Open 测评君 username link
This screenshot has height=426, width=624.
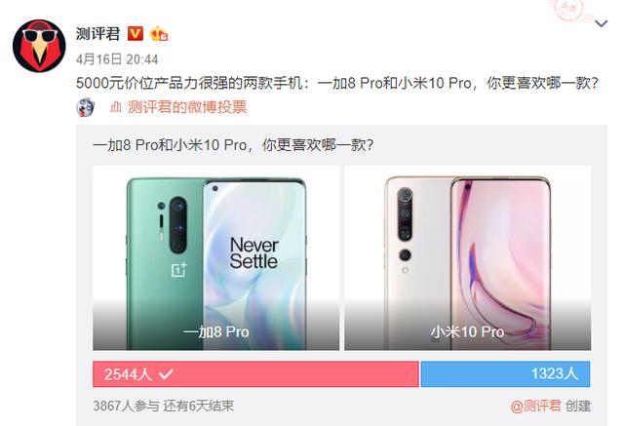97,34
